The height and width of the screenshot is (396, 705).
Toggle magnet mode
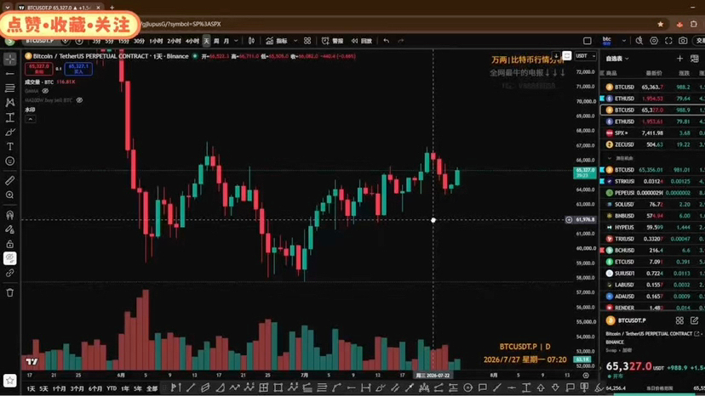coord(10,215)
